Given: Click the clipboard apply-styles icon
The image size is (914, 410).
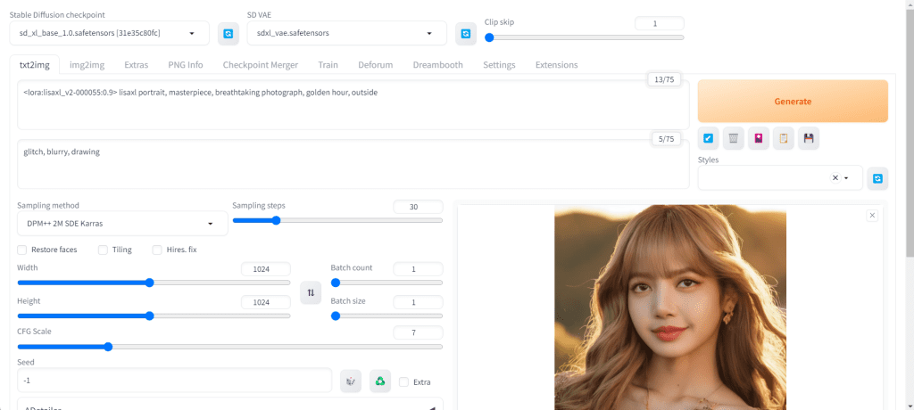Looking at the screenshot, I should point(784,138).
